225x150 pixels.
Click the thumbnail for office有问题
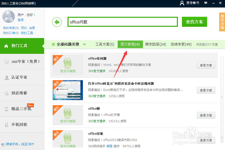point(68,65)
